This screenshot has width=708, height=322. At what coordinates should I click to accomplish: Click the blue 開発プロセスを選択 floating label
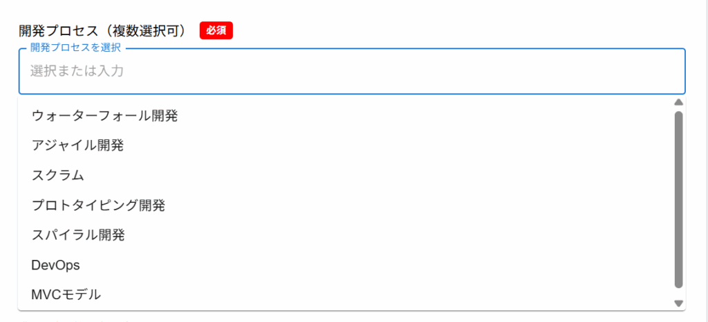pyautogui.click(x=75, y=48)
